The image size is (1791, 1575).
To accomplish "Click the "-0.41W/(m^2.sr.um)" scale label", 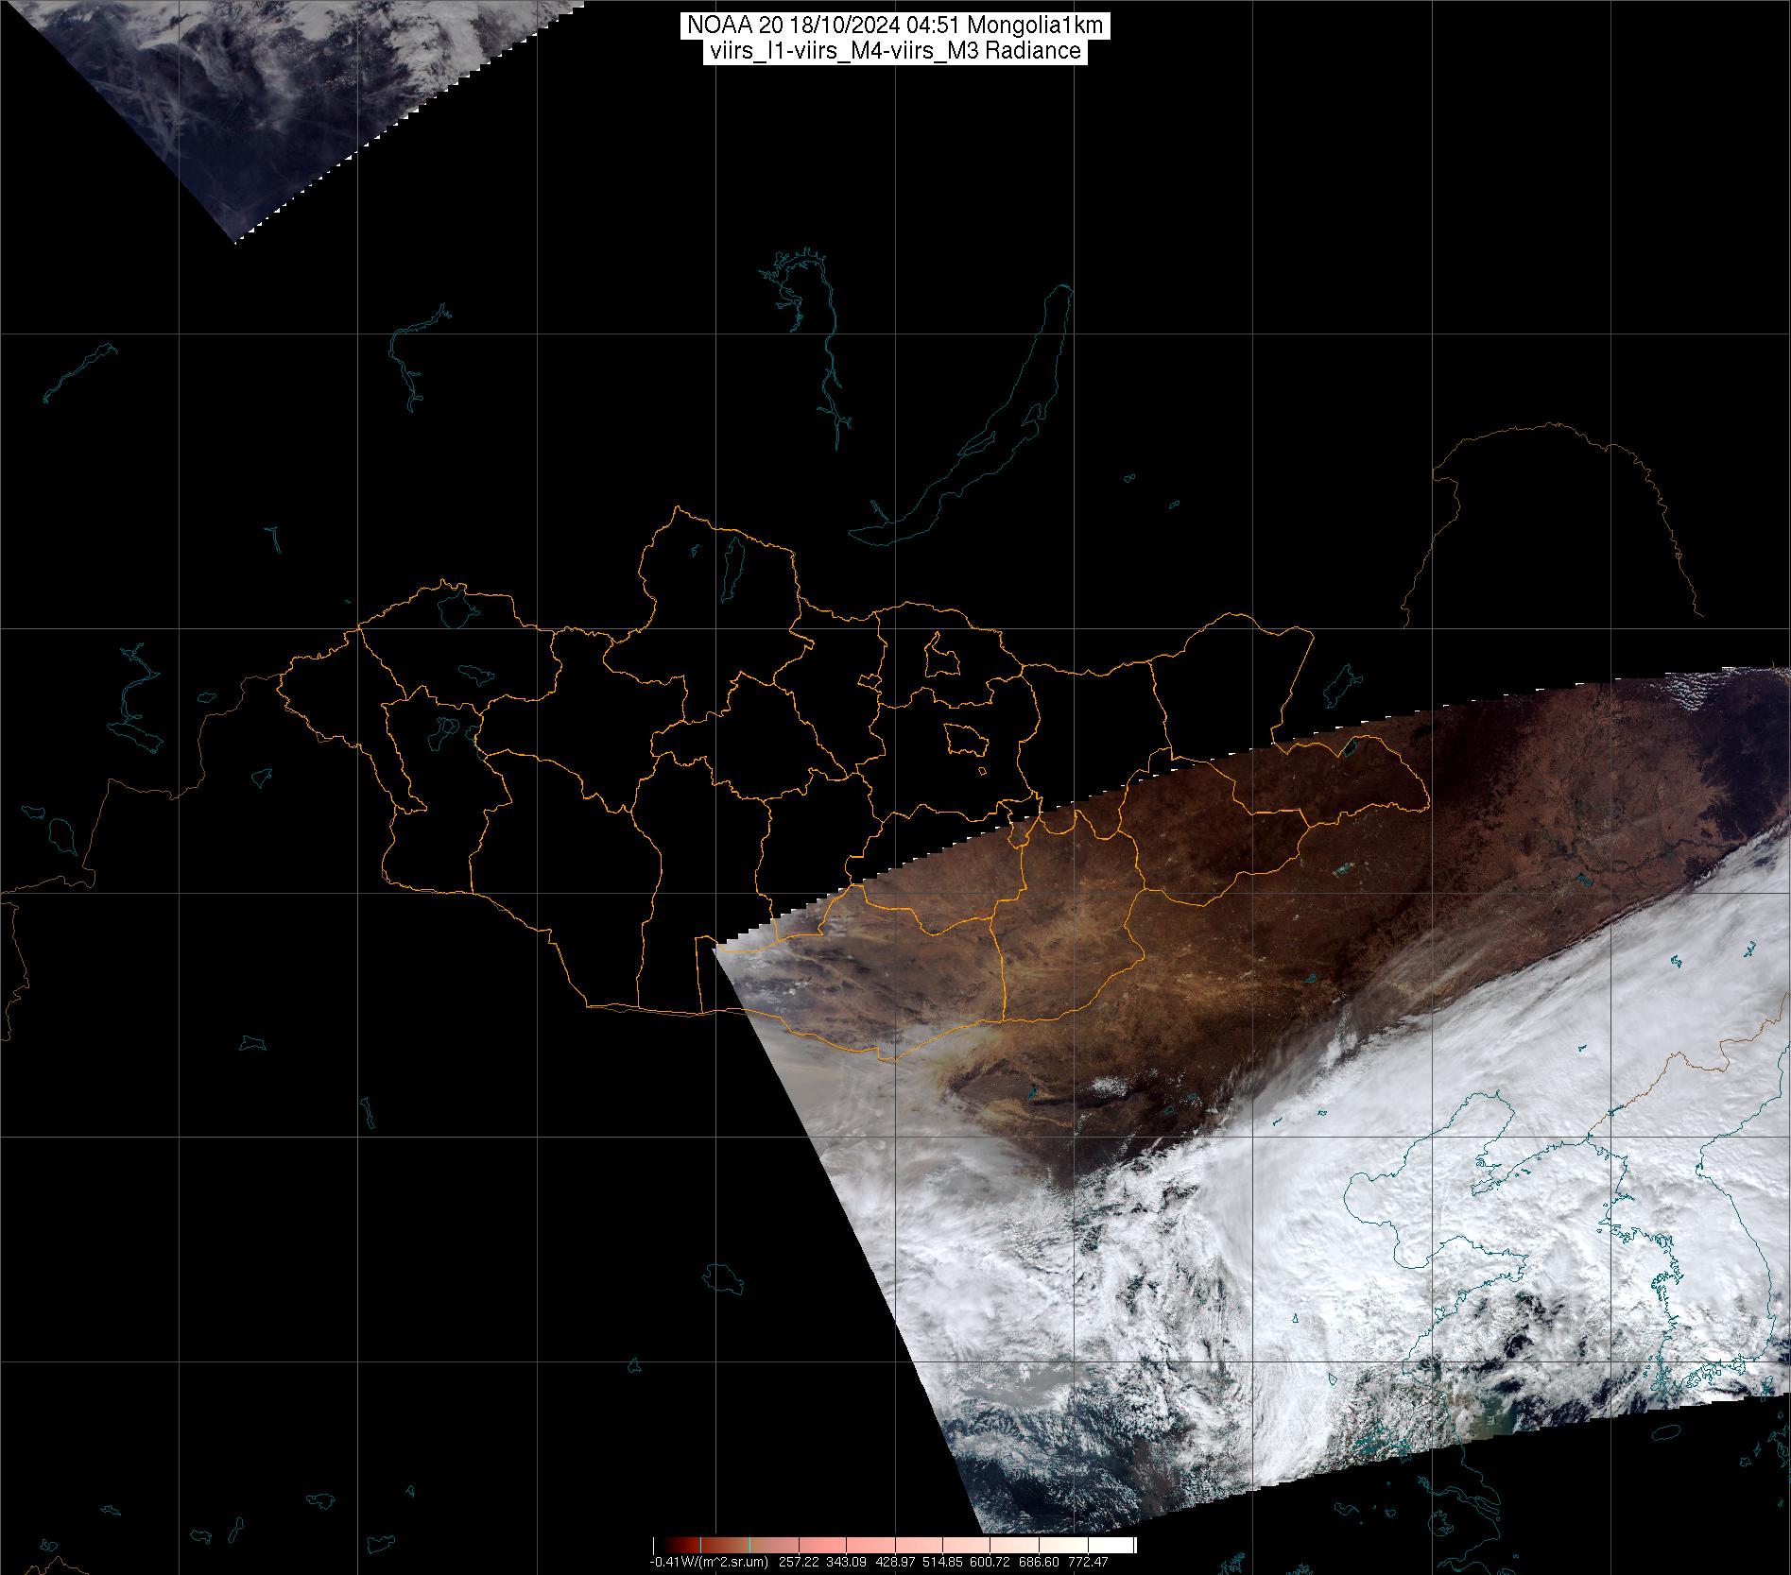I will pos(709,1562).
